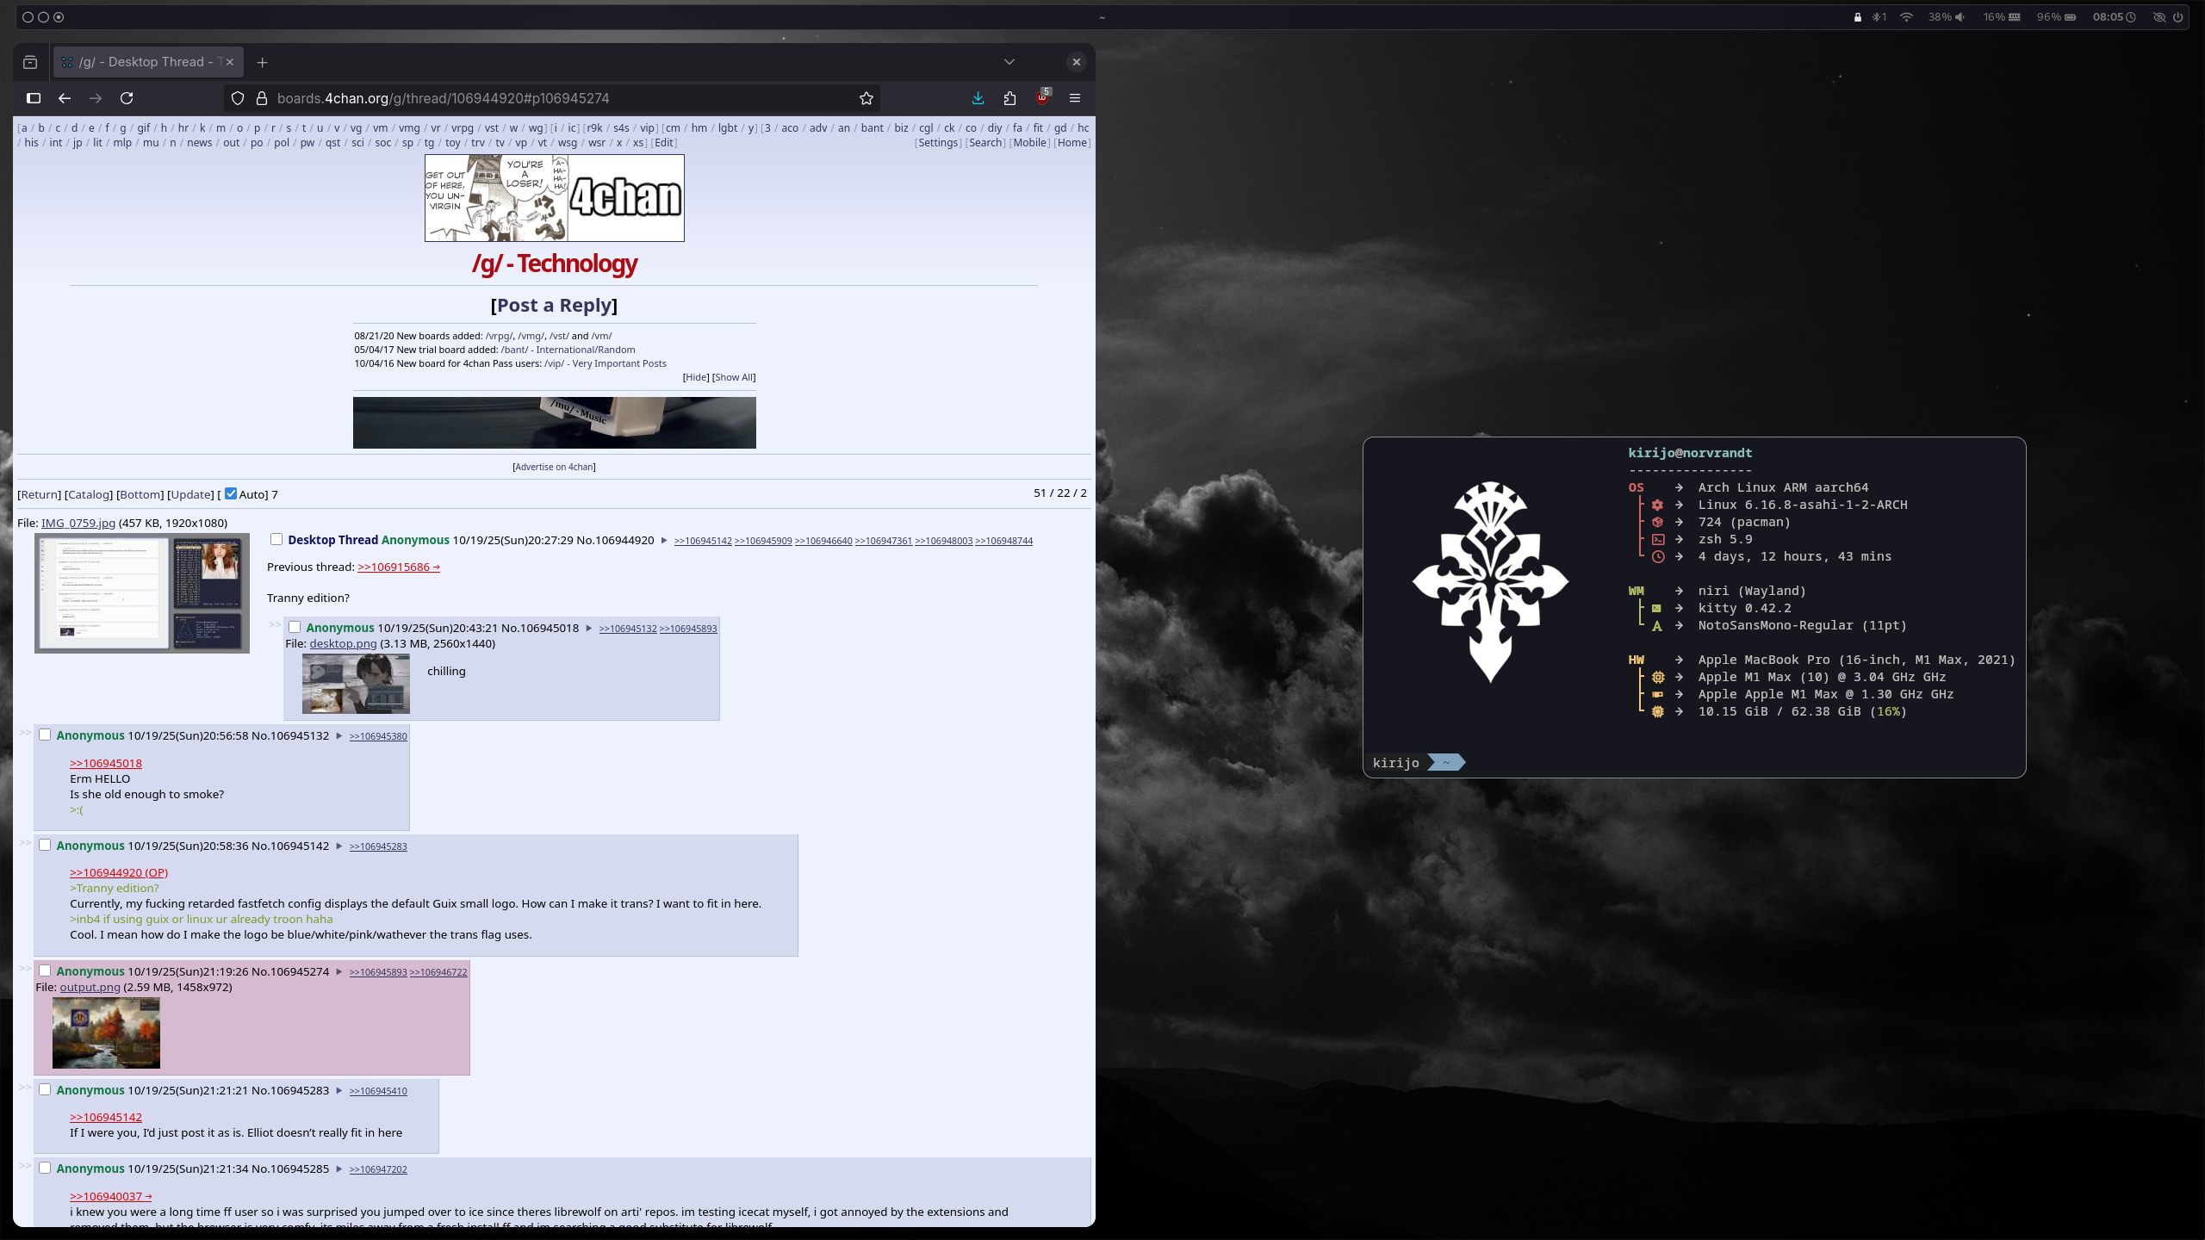
Task: Open the downloads arrow icon
Action: tap(978, 98)
